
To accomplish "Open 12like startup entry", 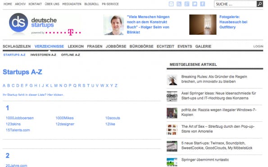I will click(x=110, y=124).
